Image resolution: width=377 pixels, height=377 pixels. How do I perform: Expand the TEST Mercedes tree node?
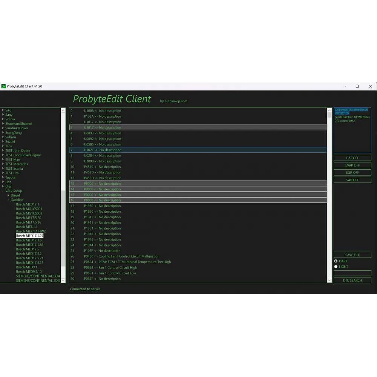point(3,164)
